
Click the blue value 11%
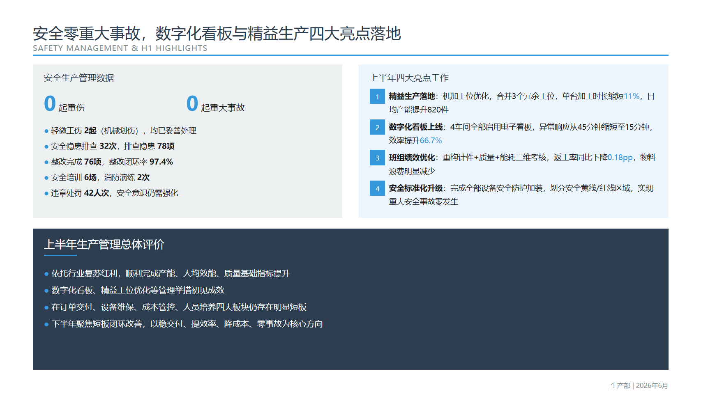(x=632, y=96)
